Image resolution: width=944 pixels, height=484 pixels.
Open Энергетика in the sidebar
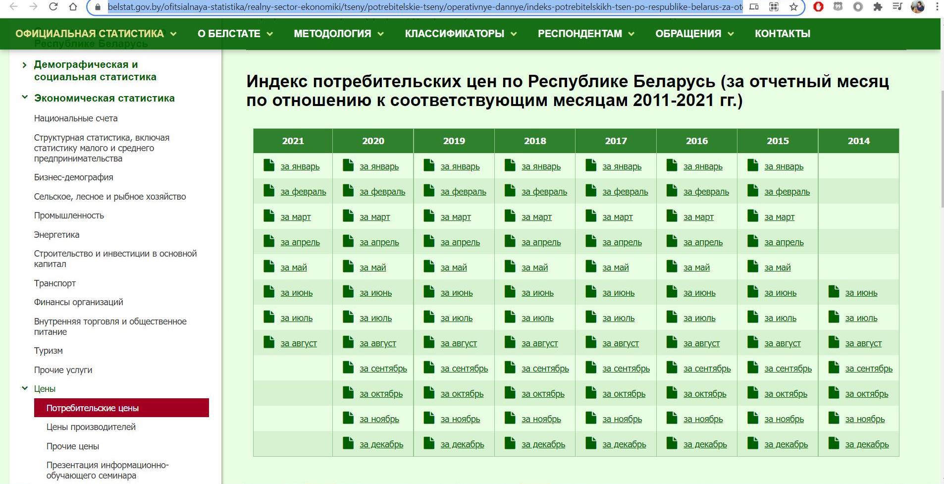tap(56, 235)
